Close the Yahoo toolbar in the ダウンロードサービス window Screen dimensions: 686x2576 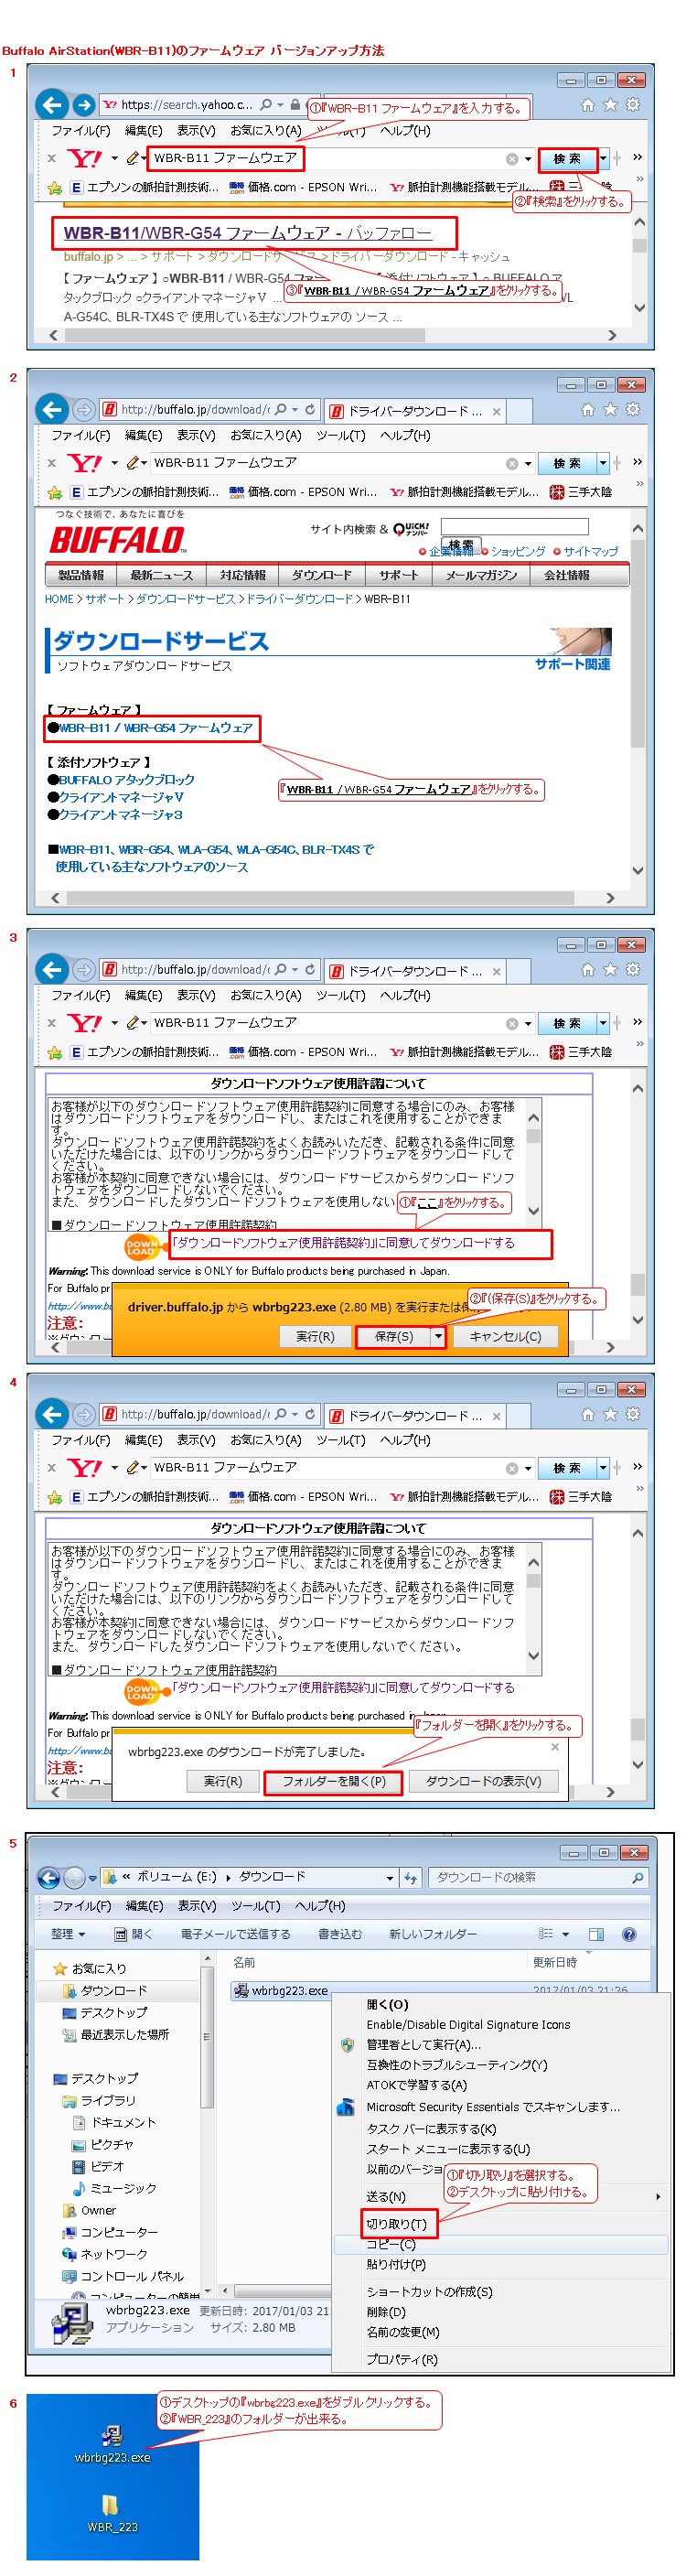[x=52, y=464]
